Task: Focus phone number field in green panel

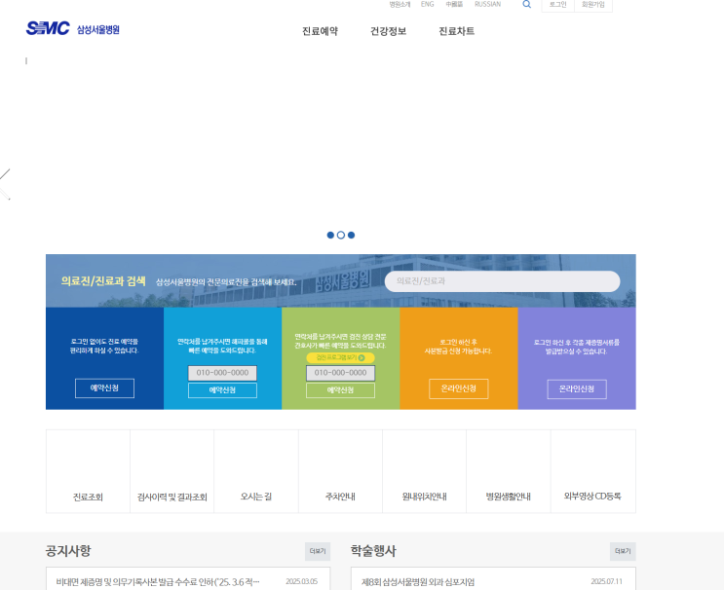Action: coord(340,373)
